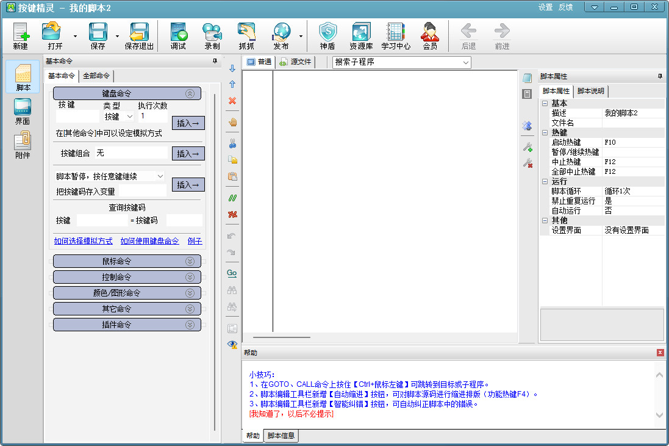Click the Go jump icon
Image resolution: width=669 pixels, height=446 pixels.
click(x=232, y=273)
